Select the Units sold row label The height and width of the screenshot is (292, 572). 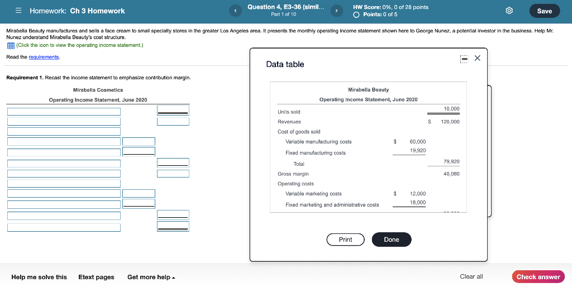tap(289, 112)
